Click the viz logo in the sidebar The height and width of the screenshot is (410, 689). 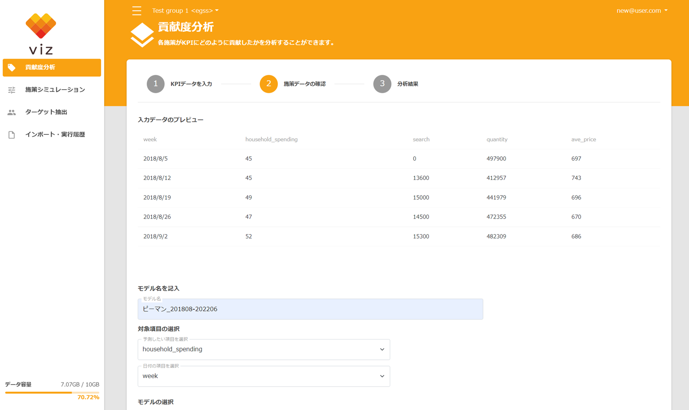pyautogui.click(x=41, y=34)
